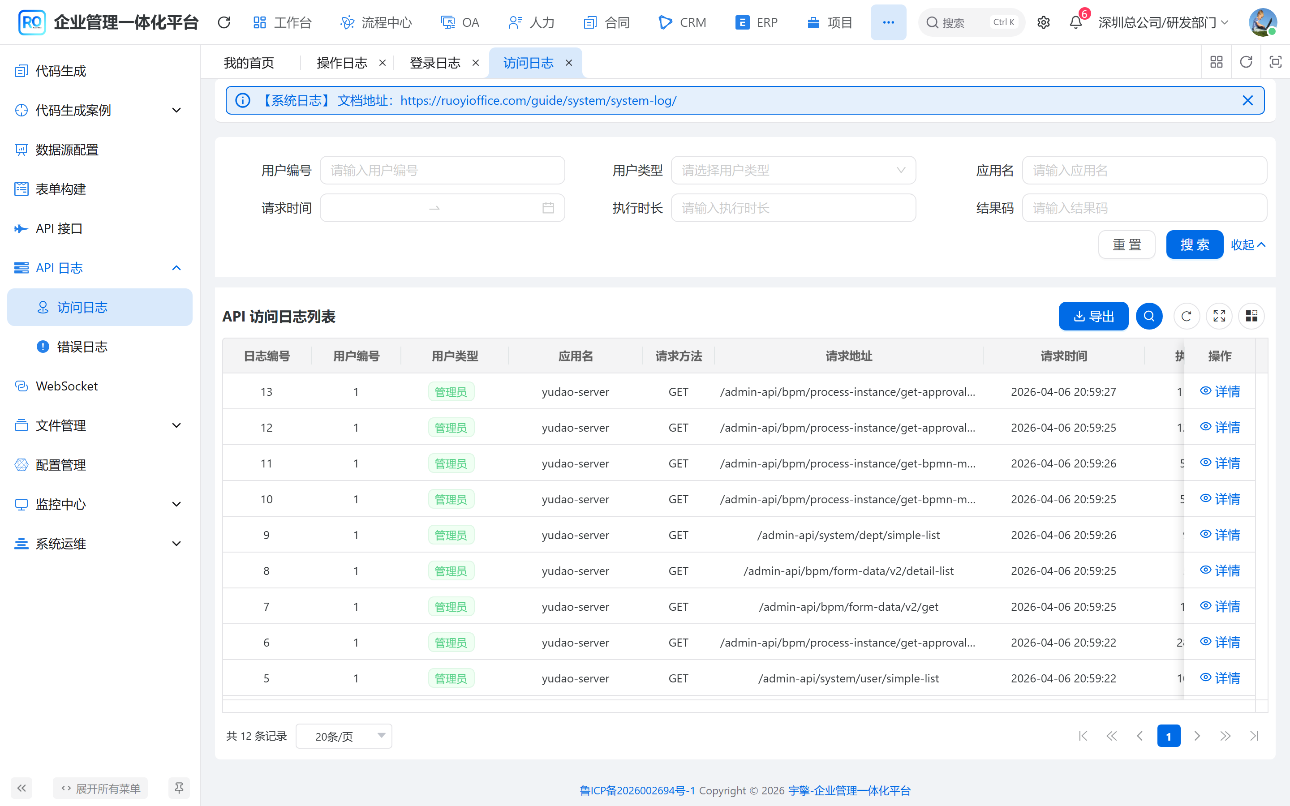
Task: Focus the 用户编号 input field
Action: coord(442,170)
